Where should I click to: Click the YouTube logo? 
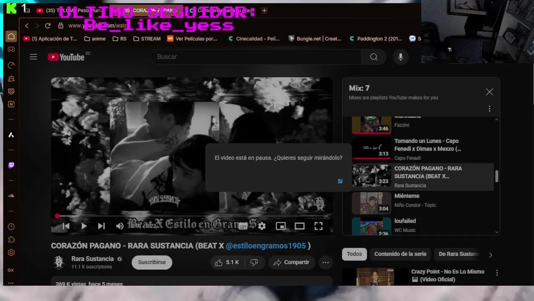tap(66, 57)
